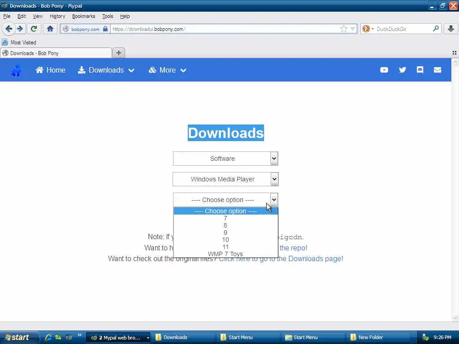Image resolution: width=459 pixels, height=344 pixels.
Task: Open the File menu
Action: [x=7, y=16]
